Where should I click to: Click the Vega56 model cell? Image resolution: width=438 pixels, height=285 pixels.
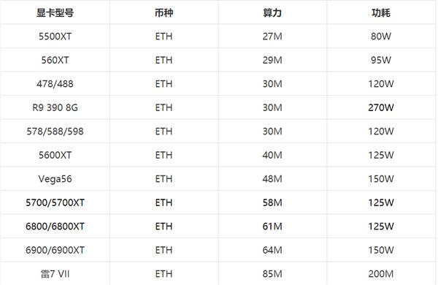(x=55, y=179)
